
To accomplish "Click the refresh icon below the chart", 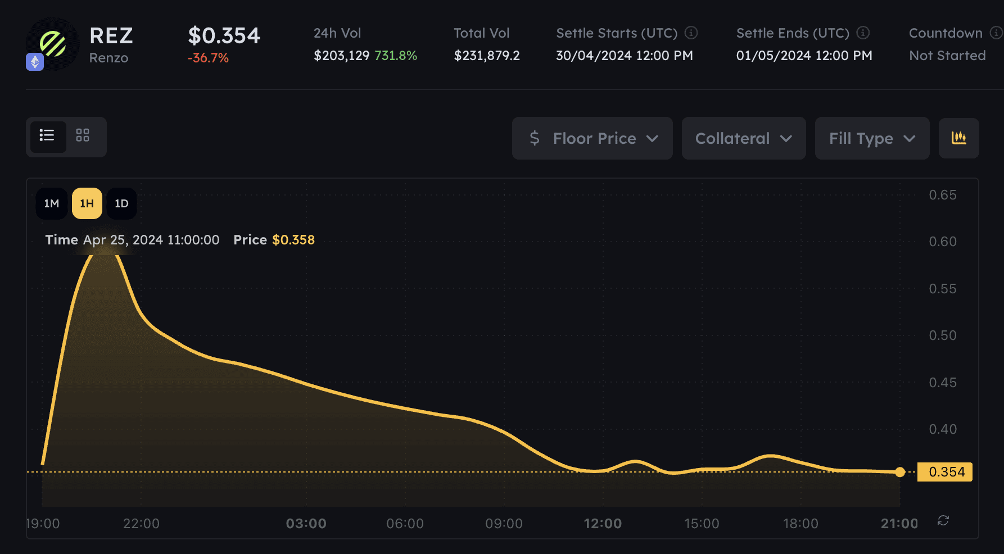I will [943, 521].
